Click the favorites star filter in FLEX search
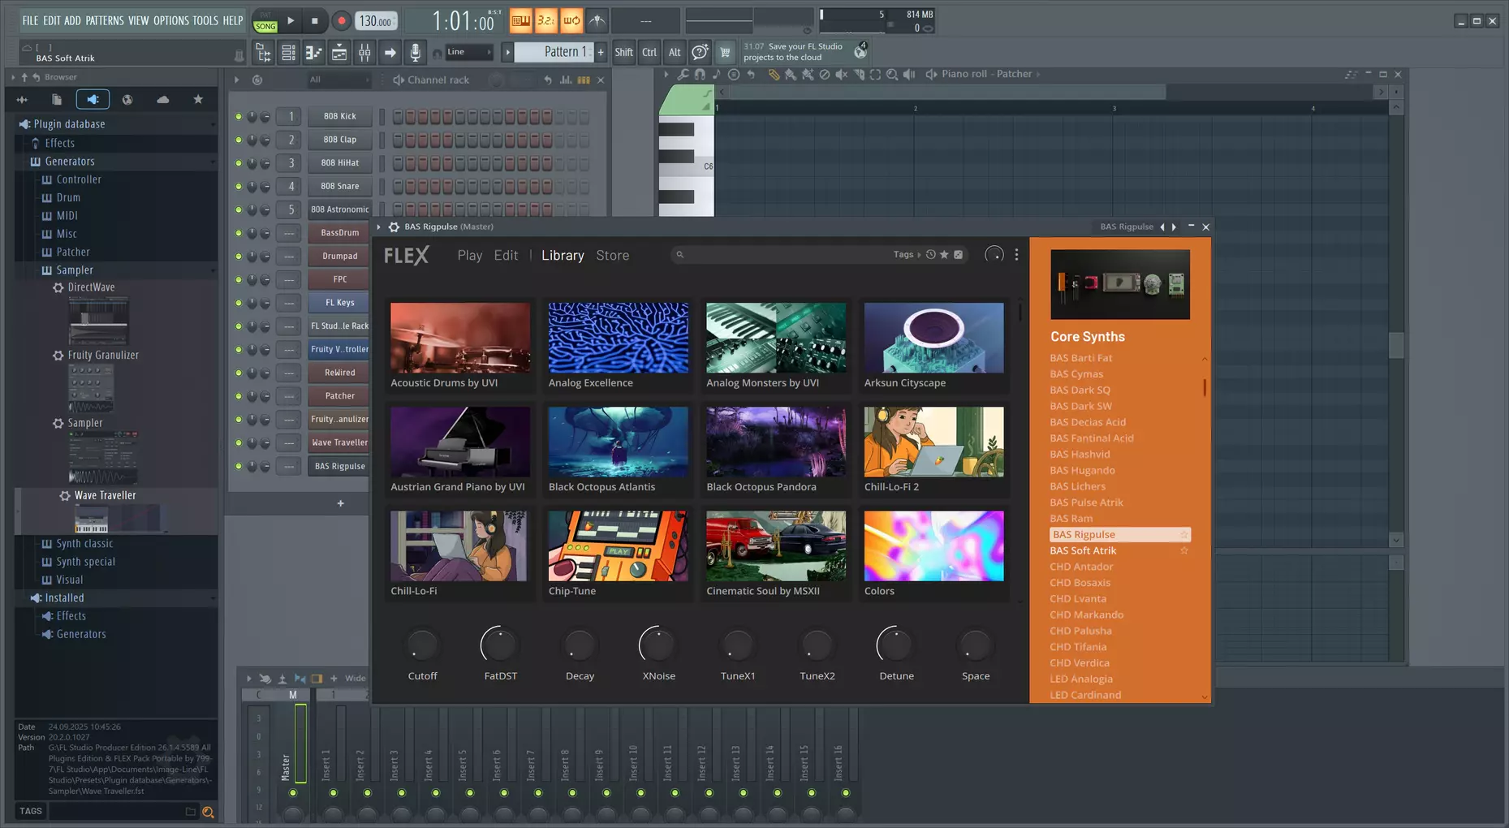 click(x=944, y=255)
